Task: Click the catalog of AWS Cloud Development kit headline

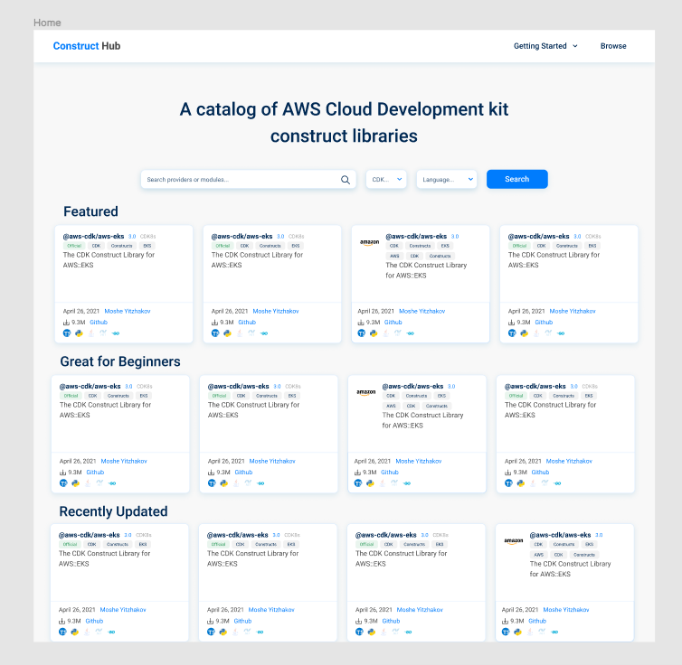Action: pos(344,123)
